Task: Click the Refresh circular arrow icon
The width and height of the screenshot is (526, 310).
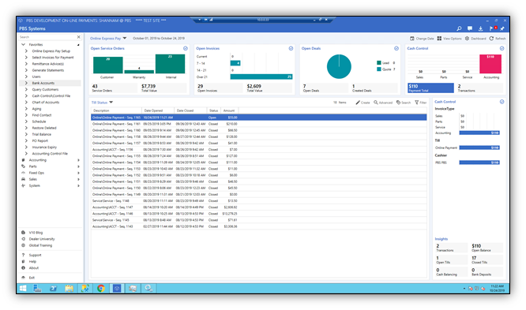Action: coord(491,39)
